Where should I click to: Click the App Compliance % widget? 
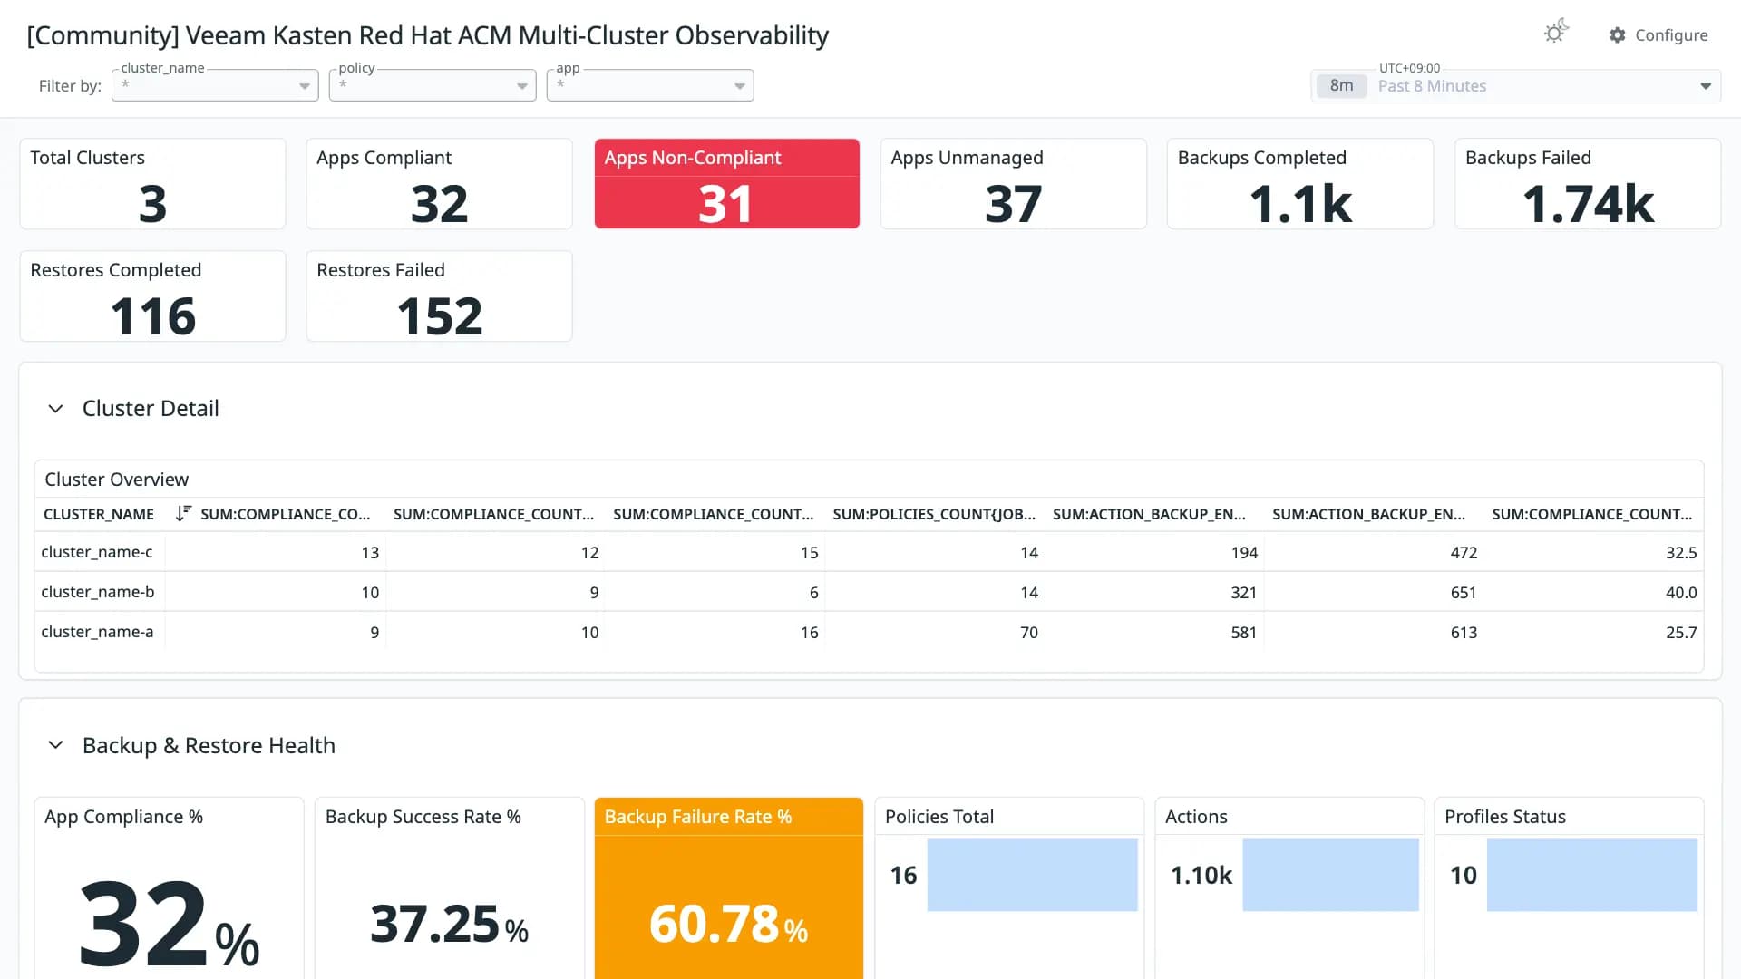[169, 888]
